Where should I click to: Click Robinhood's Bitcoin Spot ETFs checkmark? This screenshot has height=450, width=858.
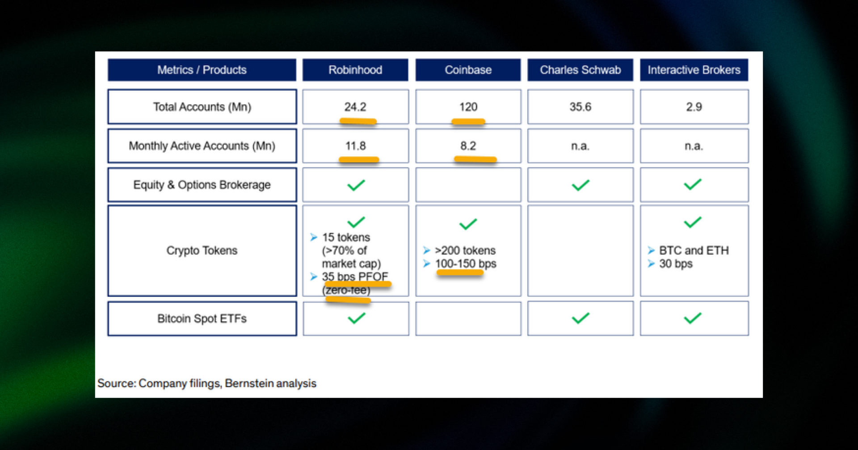[356, 318]
